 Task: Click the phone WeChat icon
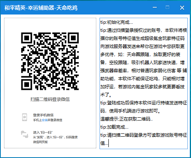25,117
